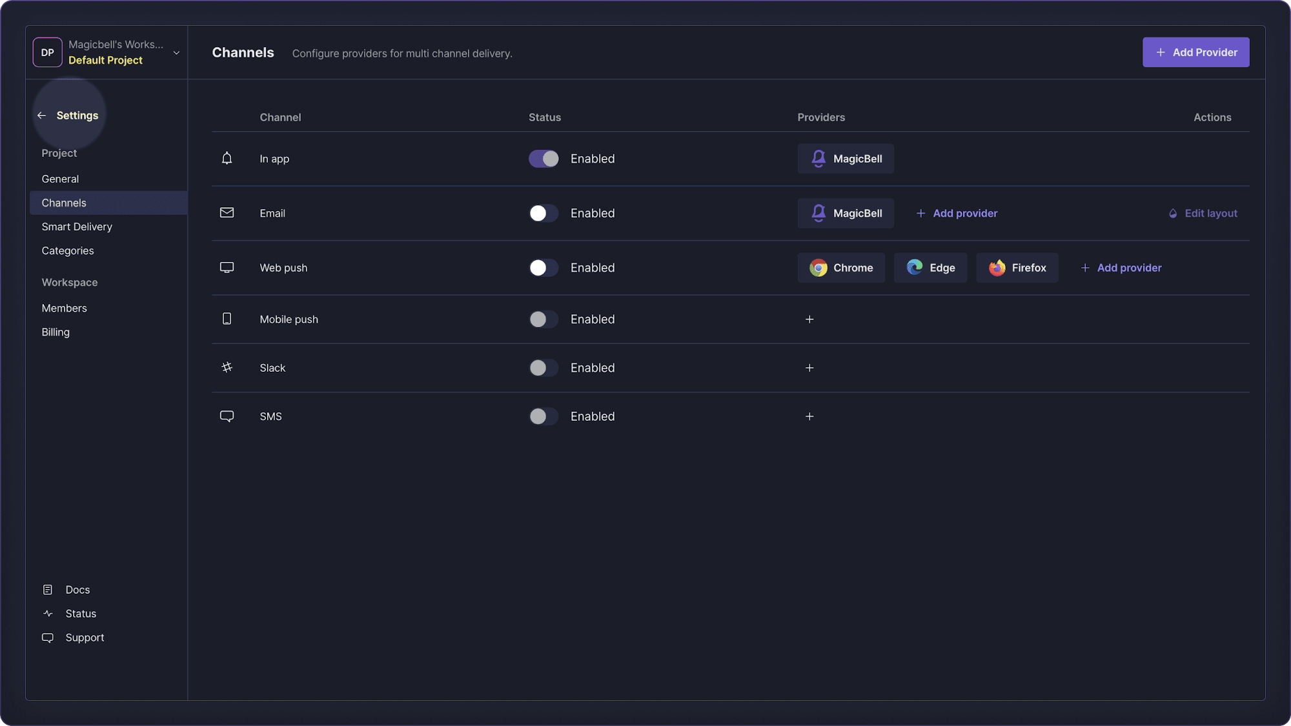Open MagicBell provider for In app channel

(846, 159)
